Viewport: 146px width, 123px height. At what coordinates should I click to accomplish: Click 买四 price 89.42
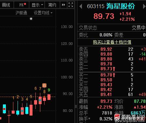tap(106, 89)
